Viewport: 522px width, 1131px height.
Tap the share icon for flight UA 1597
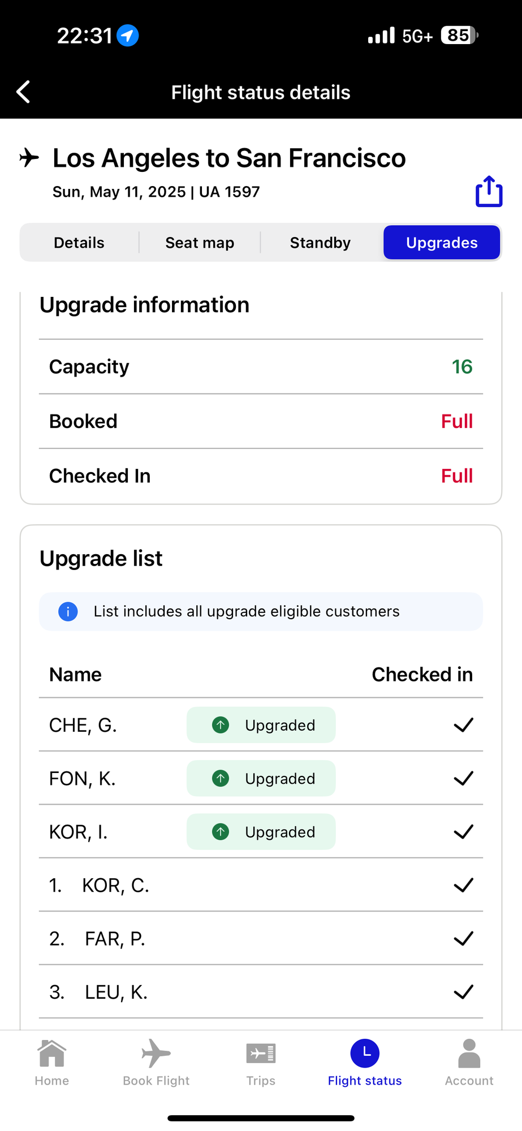(489, 191)
